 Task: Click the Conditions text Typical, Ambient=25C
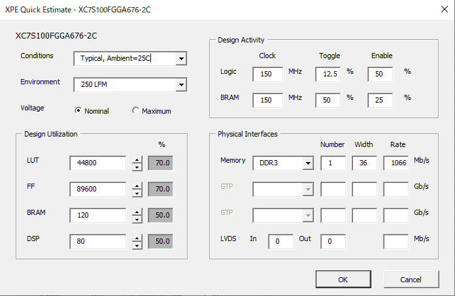(115, 58)
